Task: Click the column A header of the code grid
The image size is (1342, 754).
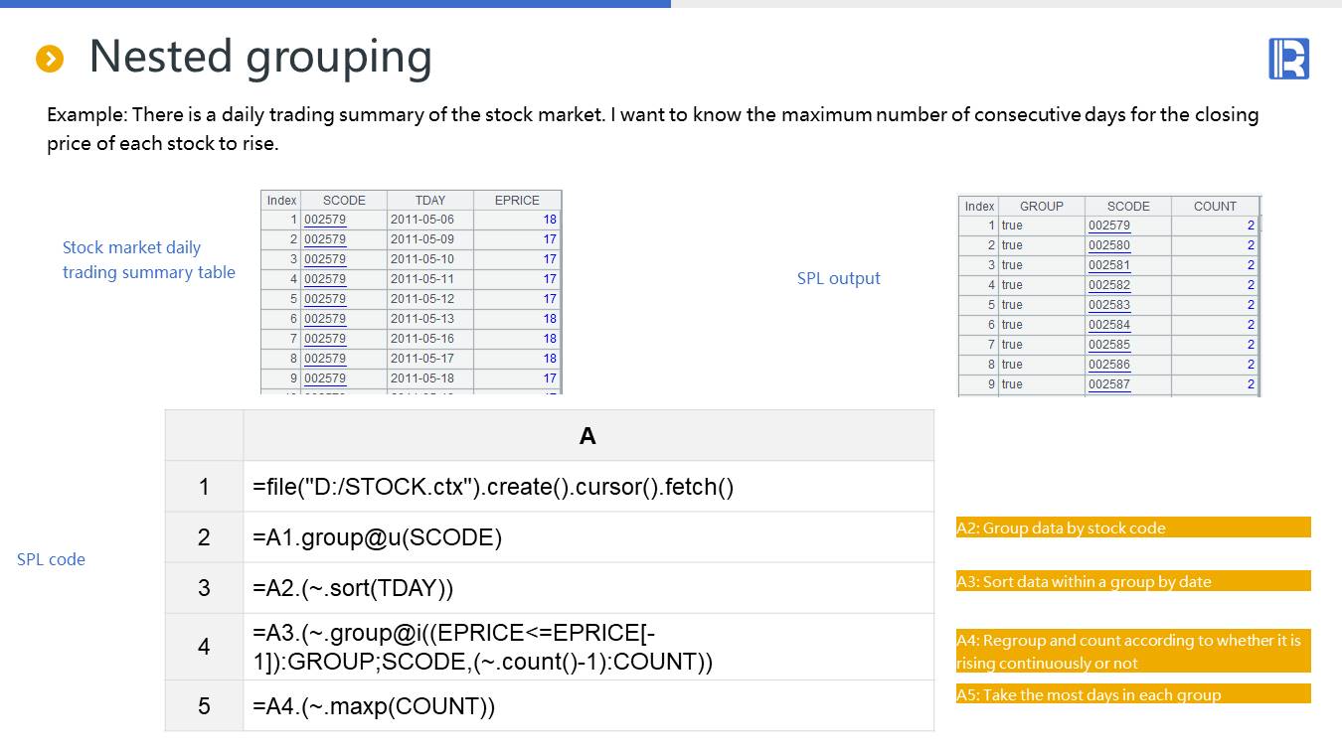Action: click(587, 436)
